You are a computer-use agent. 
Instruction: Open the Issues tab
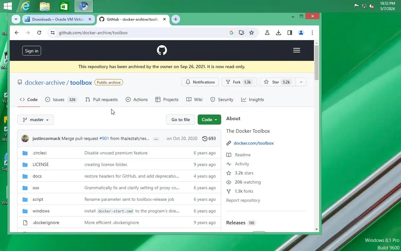tap(61, 99)
